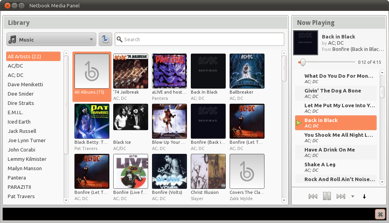This screenshot has height=223, width=389.
Task: Play Shake A Leg track
Action: coord(336,167)
